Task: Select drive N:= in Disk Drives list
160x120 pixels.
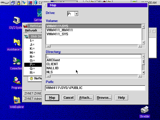Action: pyautogui.click(x=33, y=56)
